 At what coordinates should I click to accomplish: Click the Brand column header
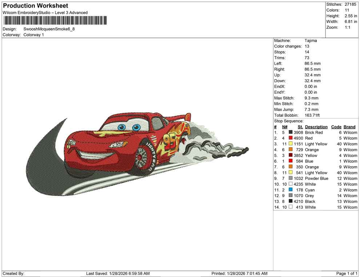[x=349, y=127]
